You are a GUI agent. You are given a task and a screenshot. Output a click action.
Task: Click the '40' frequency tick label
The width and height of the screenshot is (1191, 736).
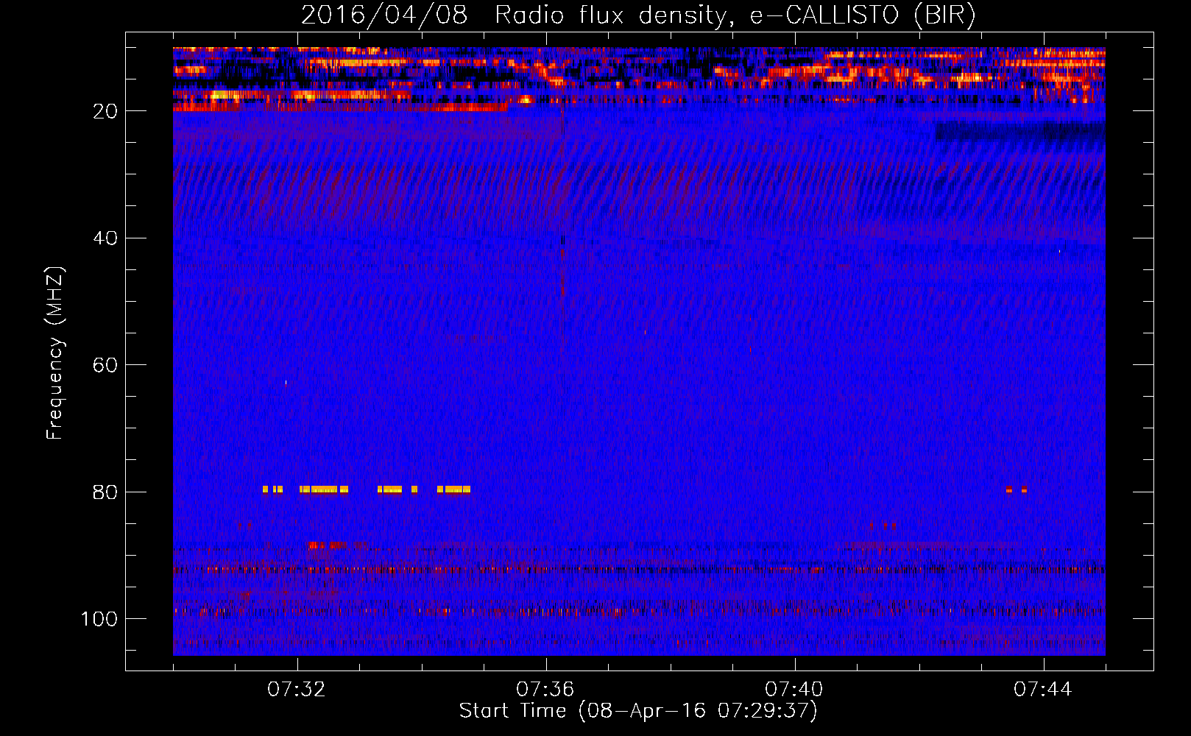105,238
